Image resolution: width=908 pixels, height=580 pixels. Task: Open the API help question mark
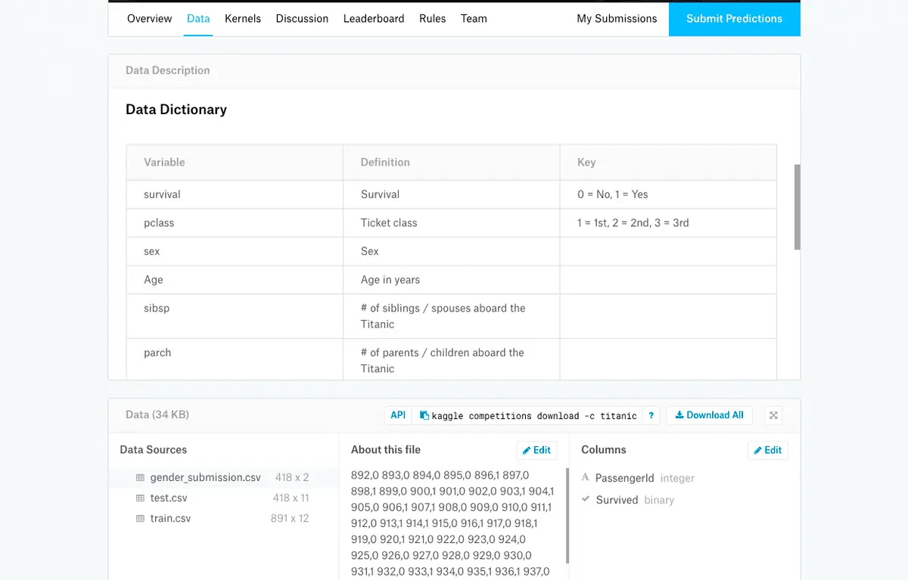[651, 415]
